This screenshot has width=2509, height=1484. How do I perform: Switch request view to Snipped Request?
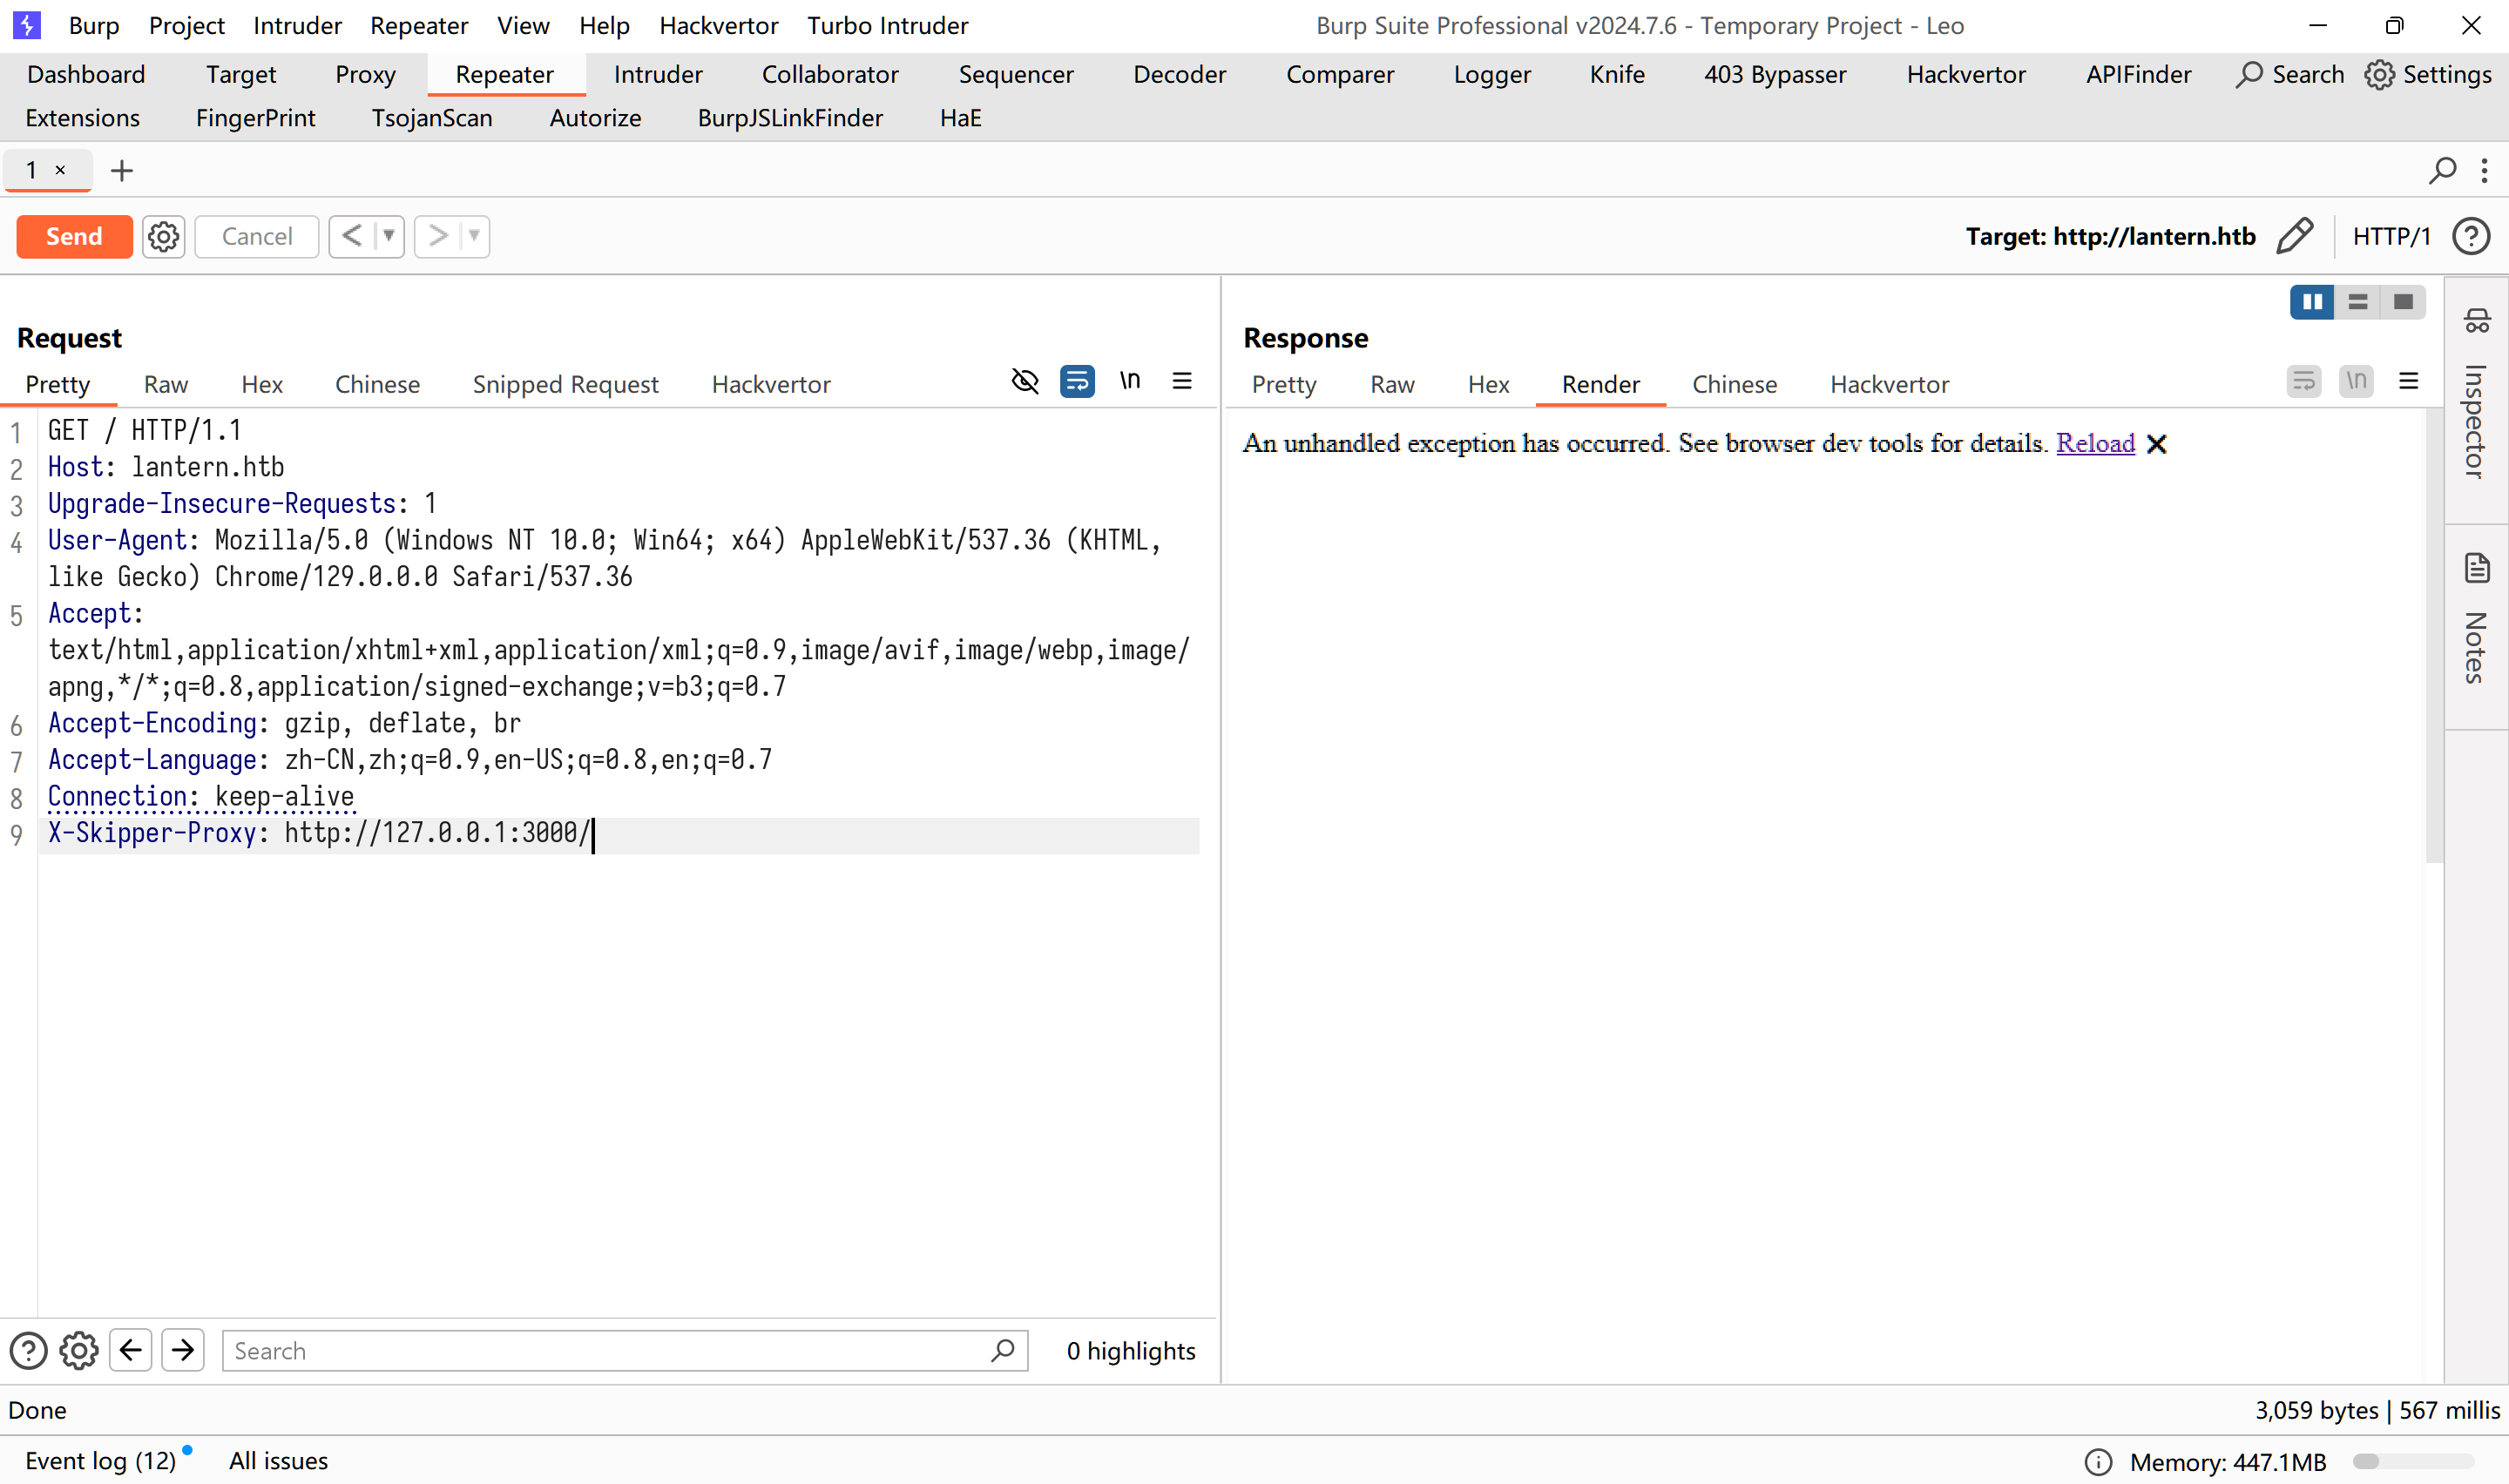coord(565,385)
